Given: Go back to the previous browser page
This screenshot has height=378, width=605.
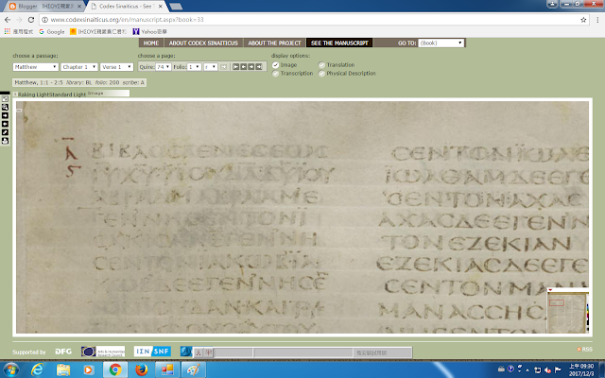Looking at the screenshot, I should coord(8,20).
